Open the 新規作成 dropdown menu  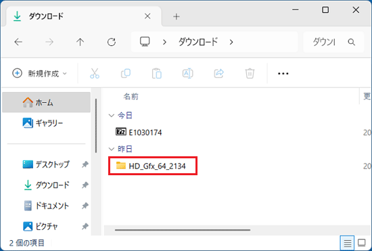[x=39, y=73]
